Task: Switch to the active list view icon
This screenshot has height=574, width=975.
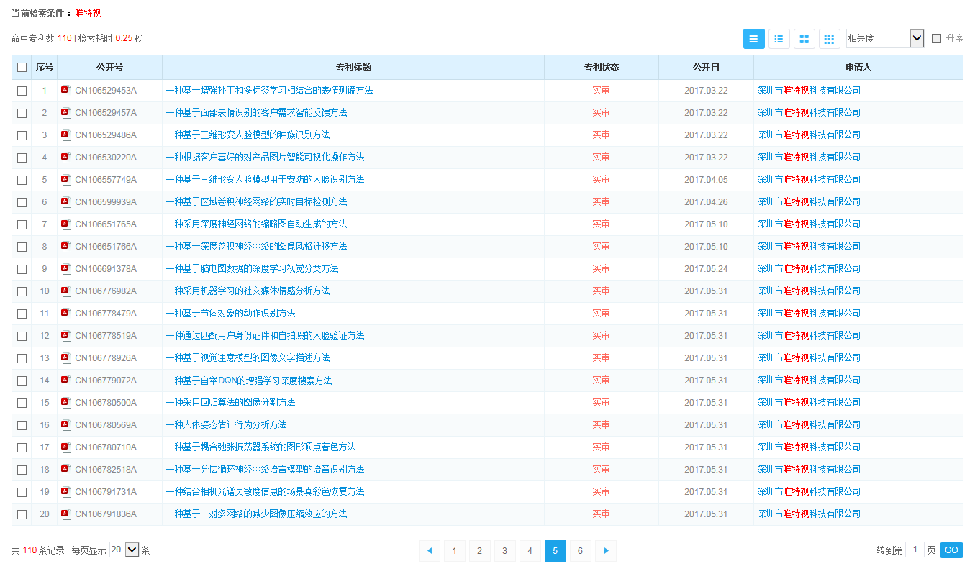Action: (753, 39)
